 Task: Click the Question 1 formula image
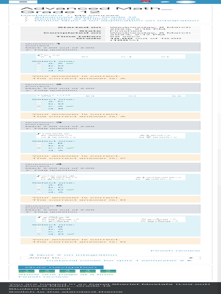[x=111, y=56]
